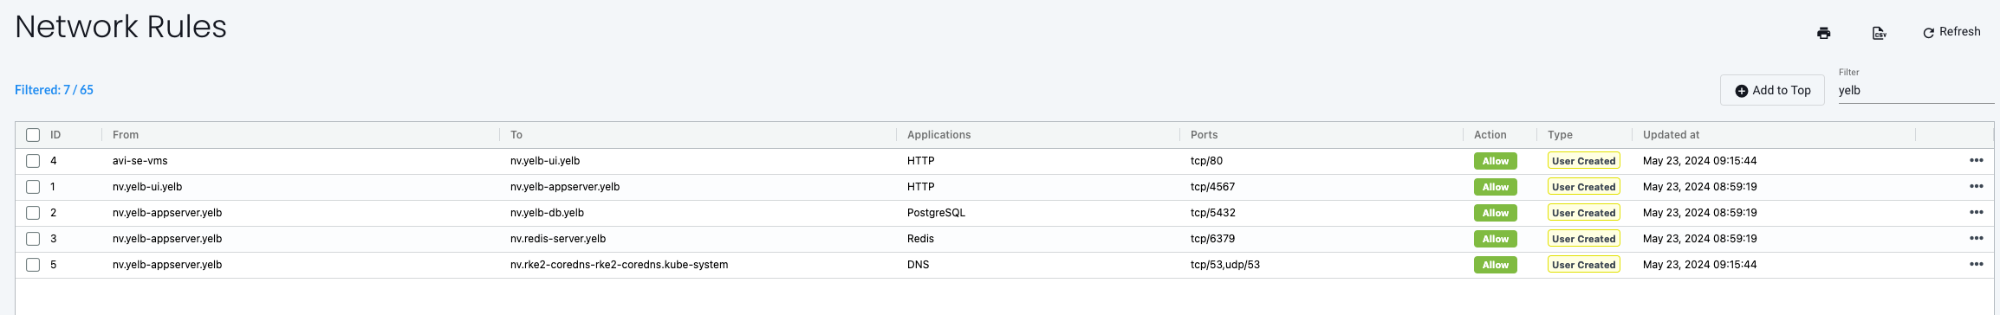The width and height of the screenshot is (2000, 315).
Task: Click the Refresh button
Action: pyautogui.click(x=1951, y=32)
